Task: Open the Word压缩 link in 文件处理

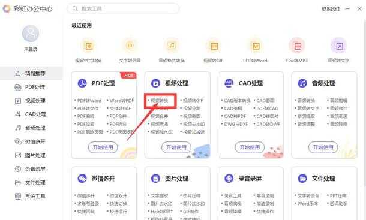Action: coord(308,204)
